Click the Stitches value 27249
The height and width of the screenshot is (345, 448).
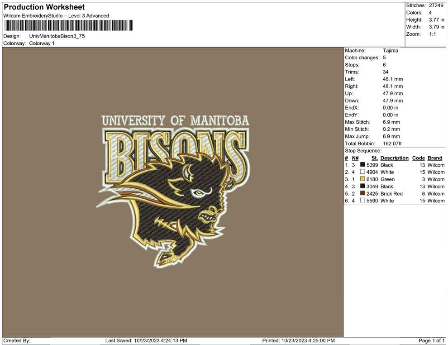tap(436, 5)
